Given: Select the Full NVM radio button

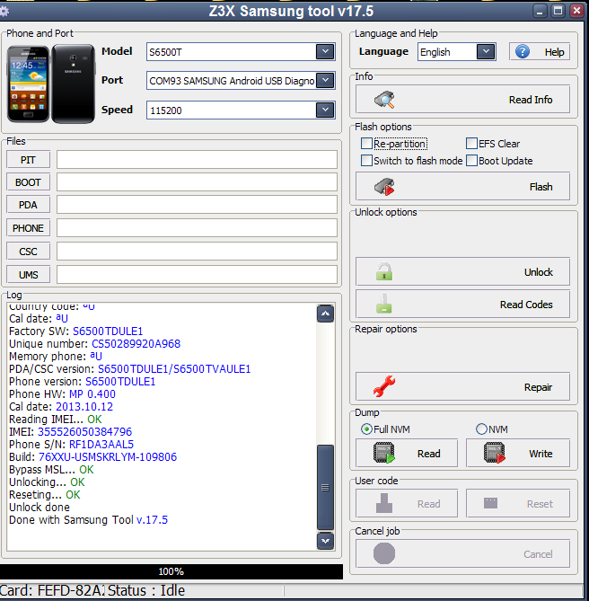Looking at the screenshot, I should (x=366, y=429).
